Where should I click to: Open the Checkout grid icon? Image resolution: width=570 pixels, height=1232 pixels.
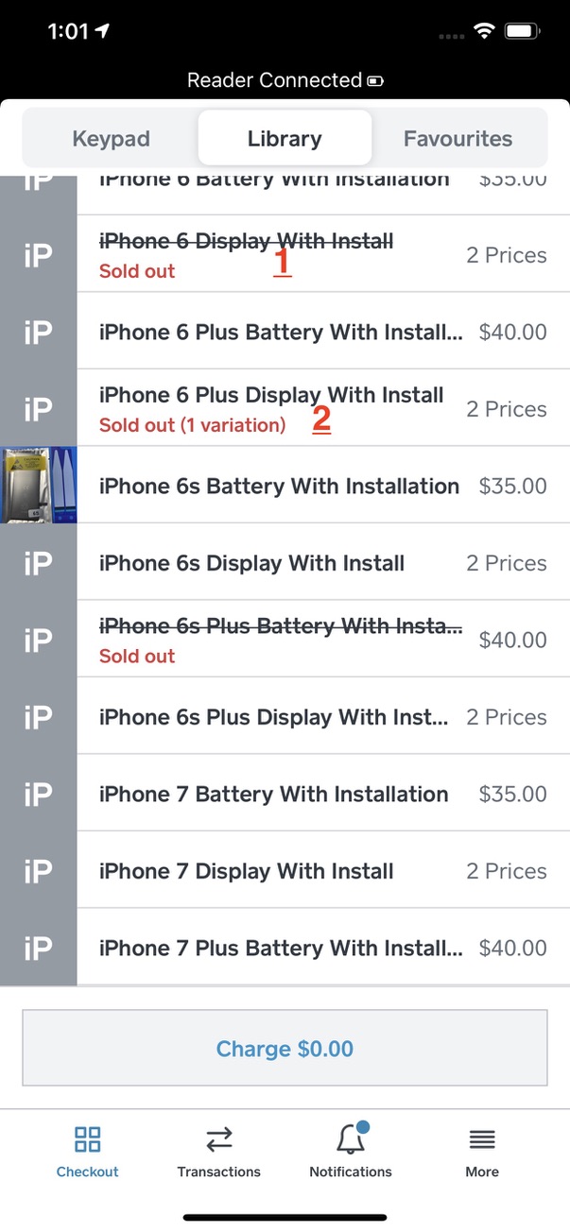point(87,1139)
